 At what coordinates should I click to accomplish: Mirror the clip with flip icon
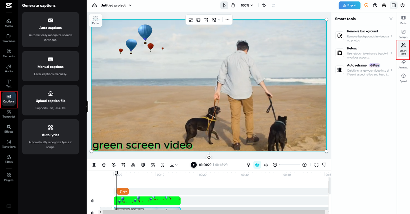point(133,165)
